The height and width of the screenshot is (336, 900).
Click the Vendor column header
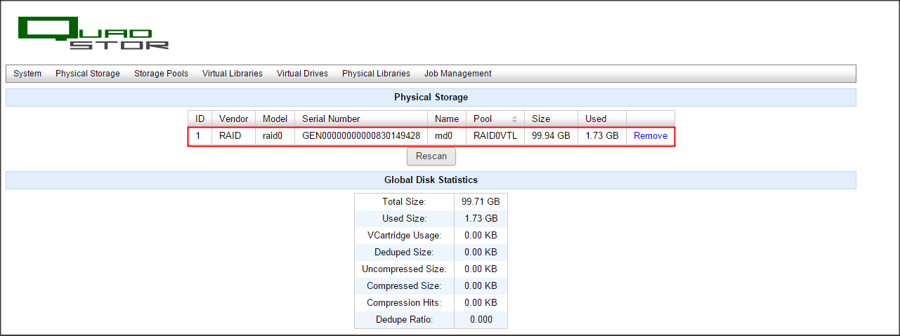[x=233, y=119]
